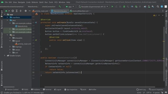This screenshot has width=168, height=94.
Task: Expand the mipmap folder
Action: (x=10, y=47)
